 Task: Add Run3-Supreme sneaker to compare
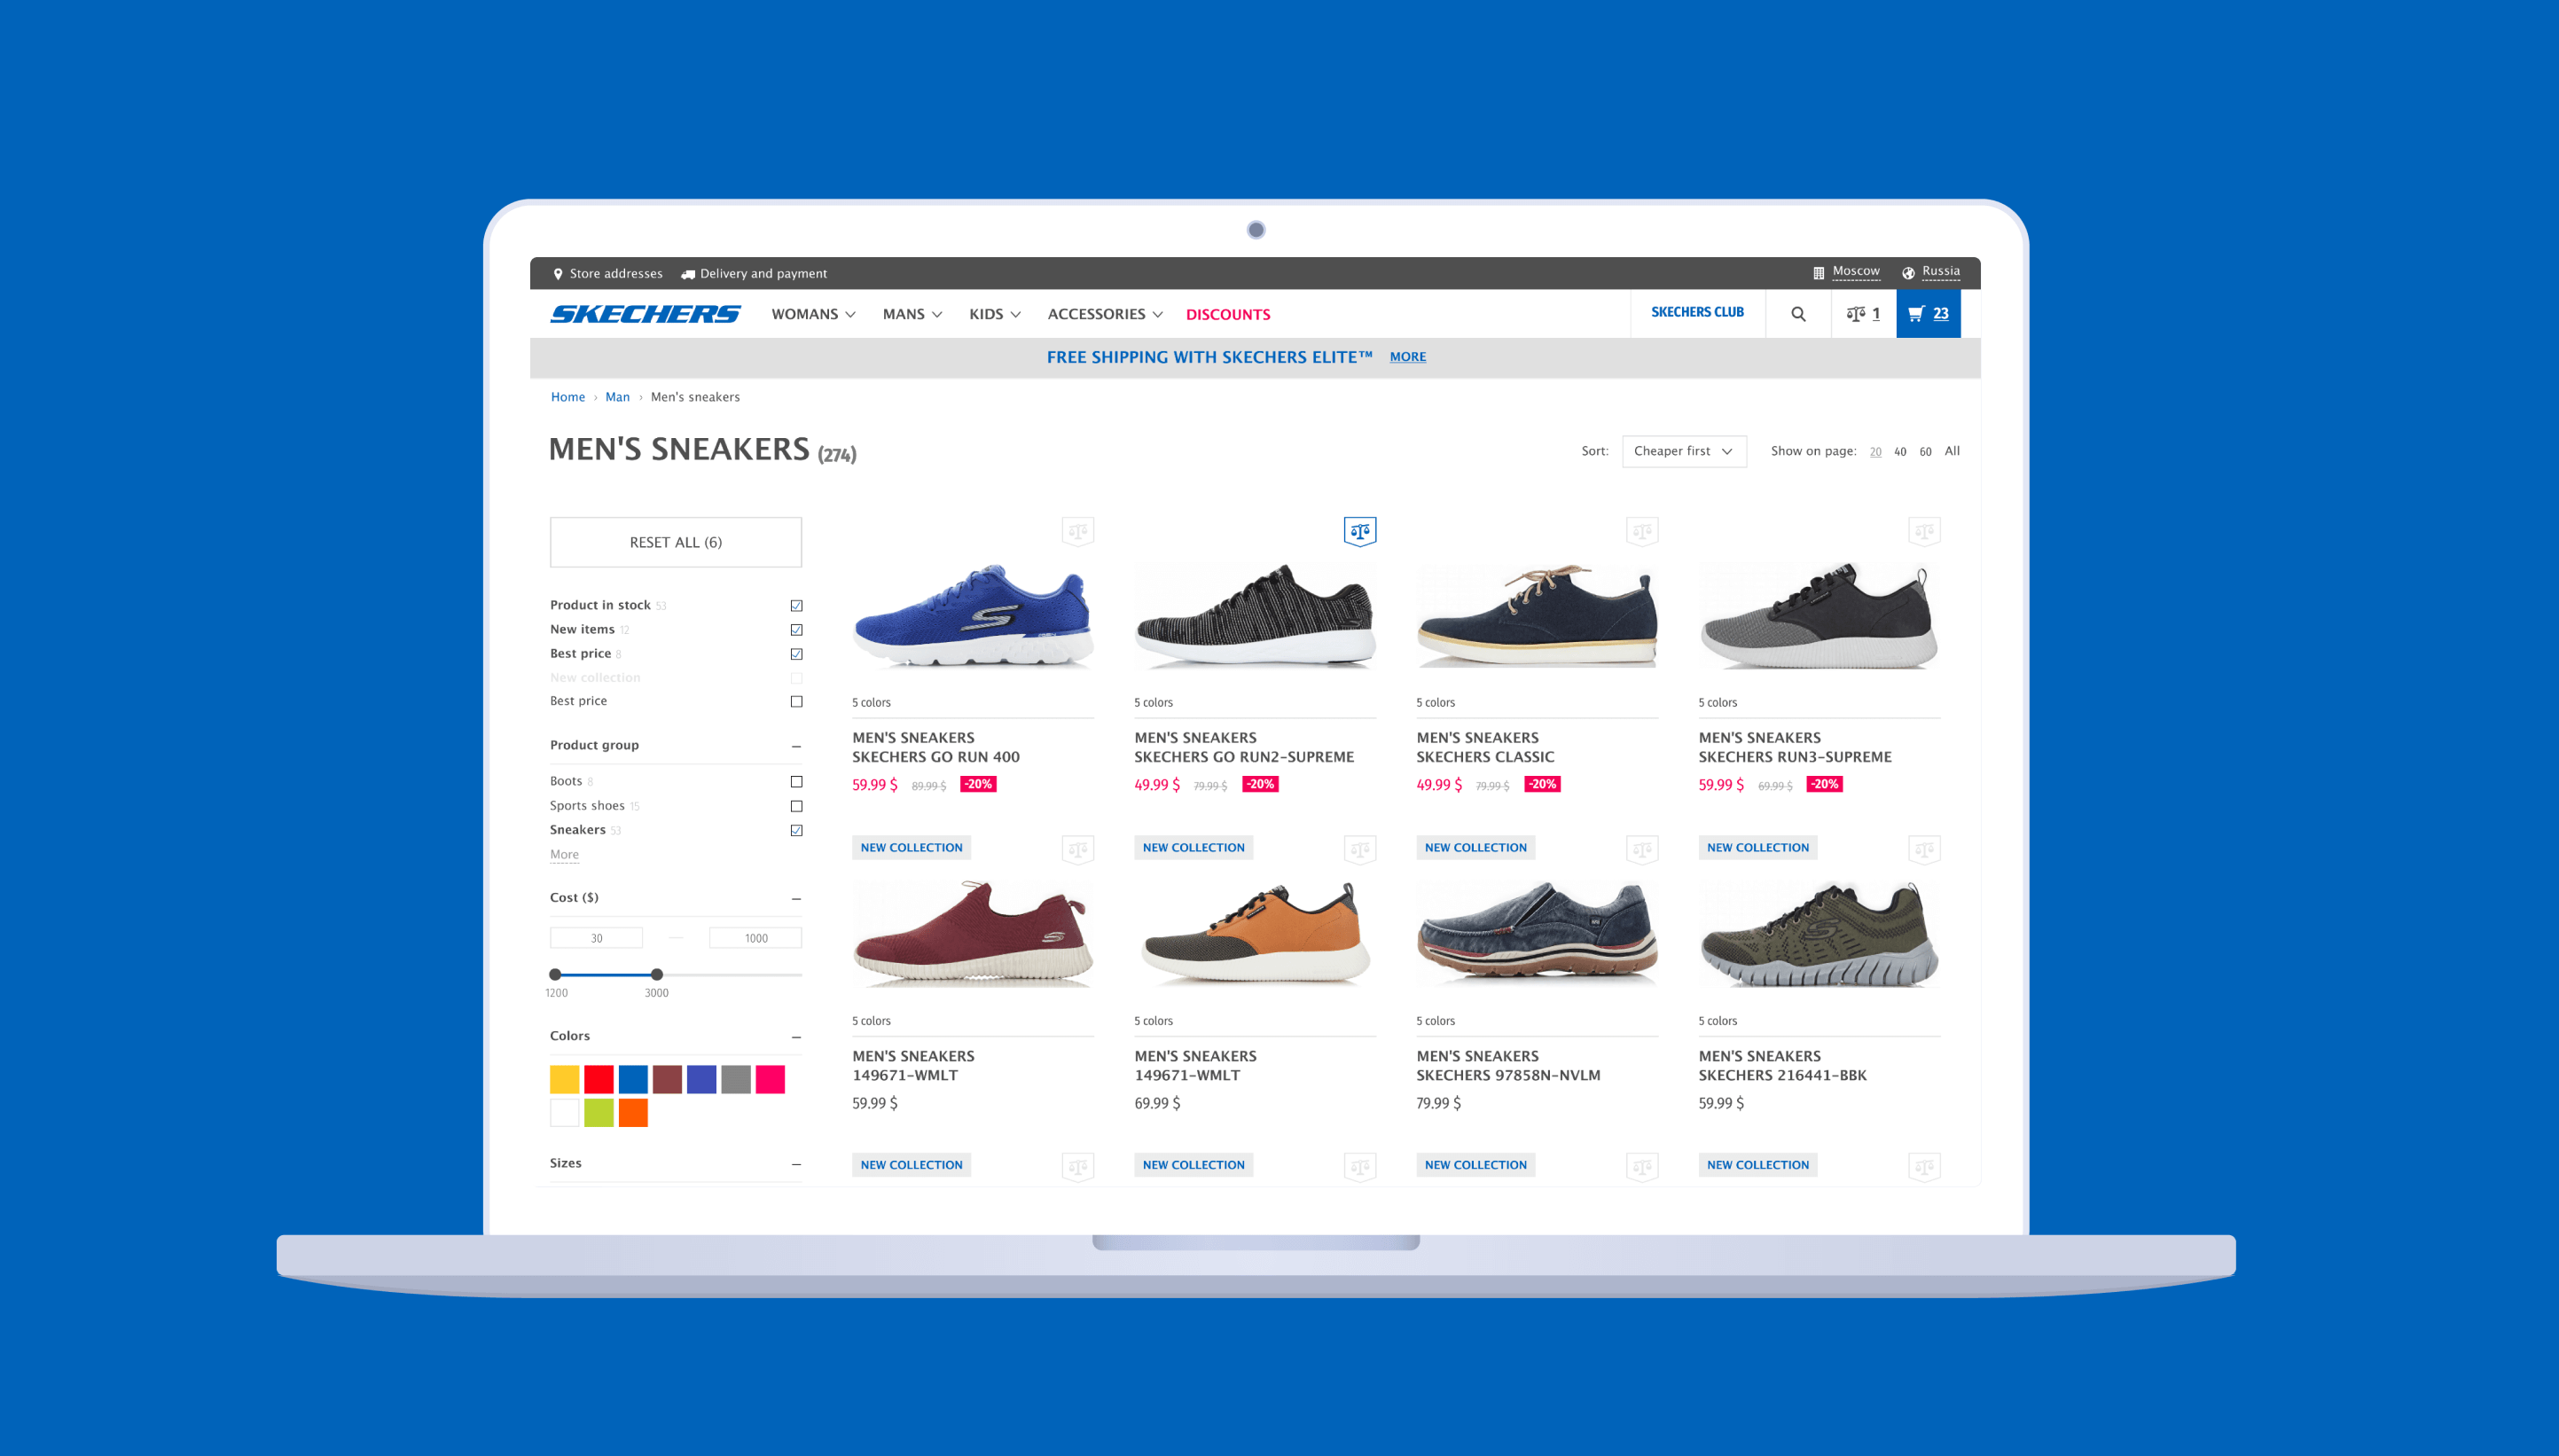[1923, 531]
